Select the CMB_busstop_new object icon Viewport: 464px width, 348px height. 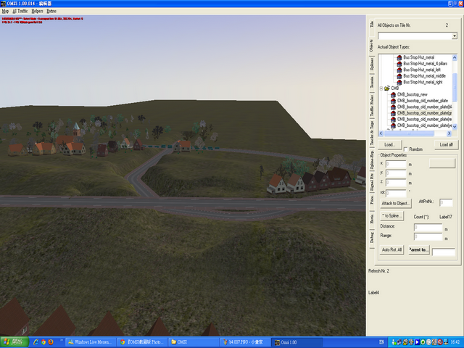(393, 95)
